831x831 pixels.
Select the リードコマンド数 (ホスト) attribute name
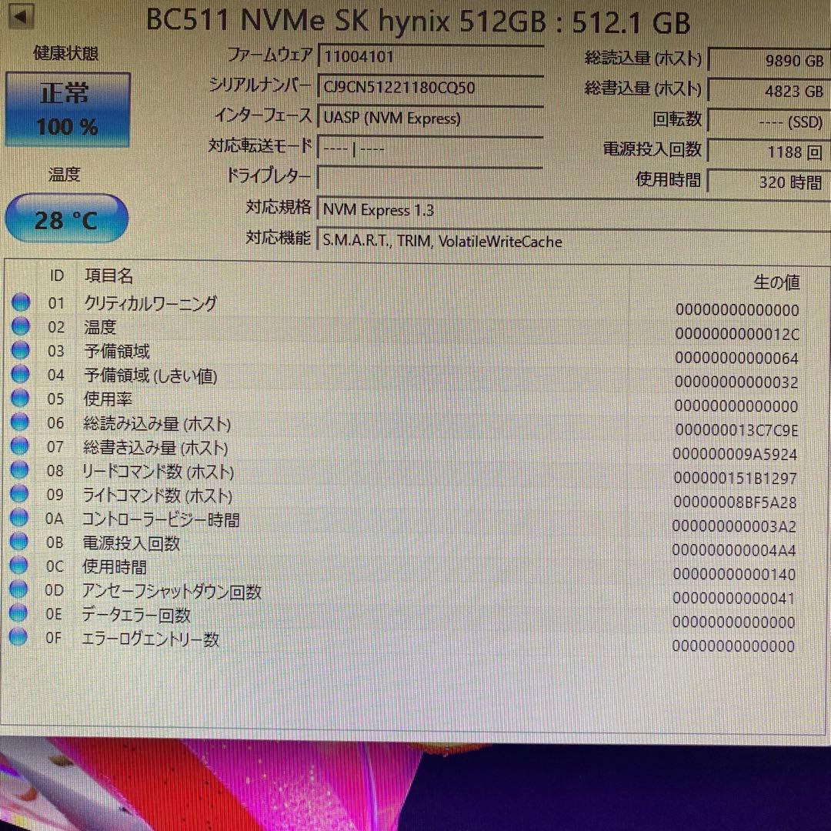(158, 471)
